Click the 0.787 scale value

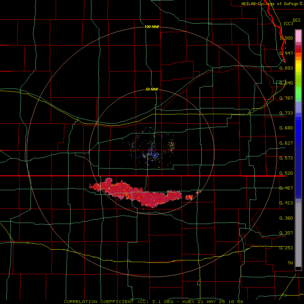coord(286,98)
